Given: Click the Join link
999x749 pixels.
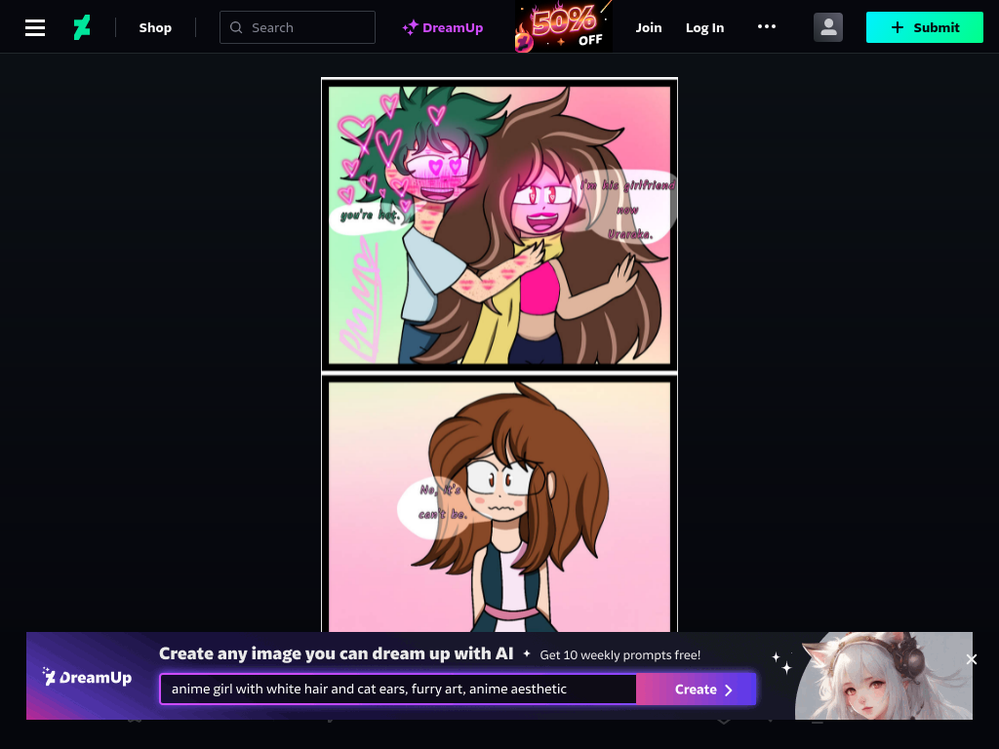Looking at the screenshot, I should pos(649,27).
